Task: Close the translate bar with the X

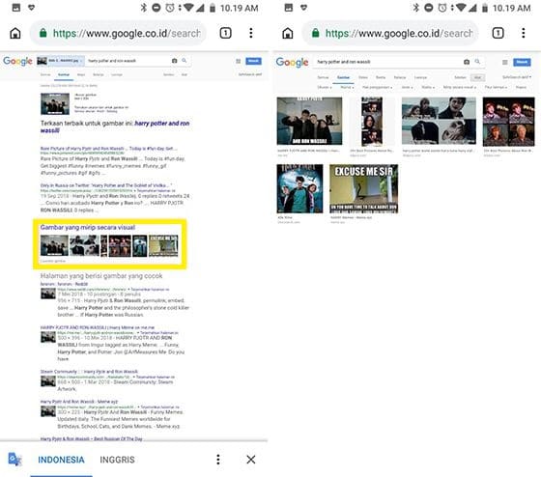Action: [x=251, y=459]
